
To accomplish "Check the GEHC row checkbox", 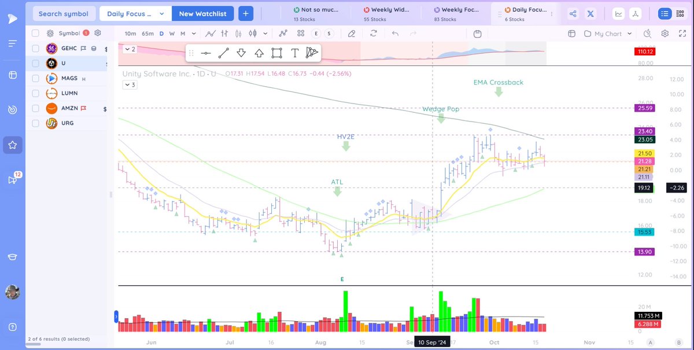I will point(36,49).
